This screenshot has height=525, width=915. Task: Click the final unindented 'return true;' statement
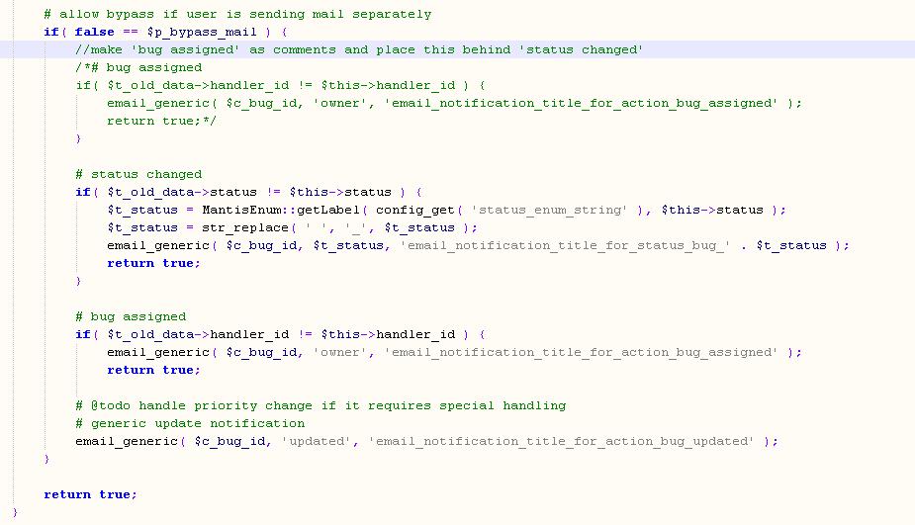(x=90, y=494)
